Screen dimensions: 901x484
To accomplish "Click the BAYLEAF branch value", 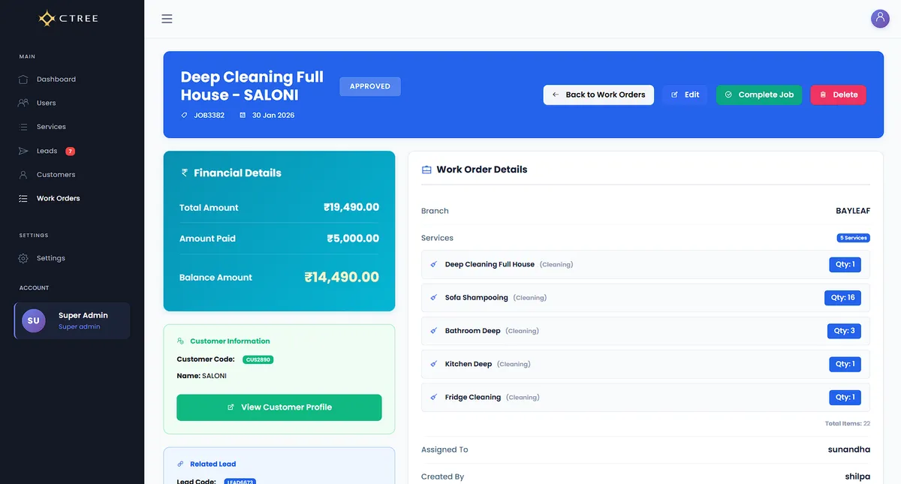I will (x=853, y=211).
